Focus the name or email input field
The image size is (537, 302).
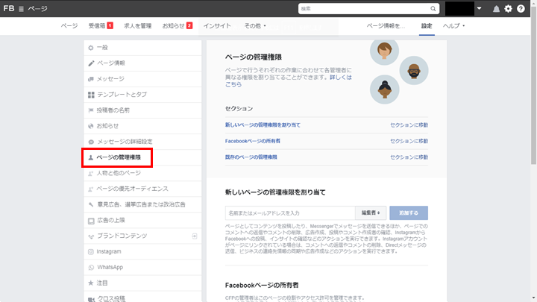coord(290,213)
